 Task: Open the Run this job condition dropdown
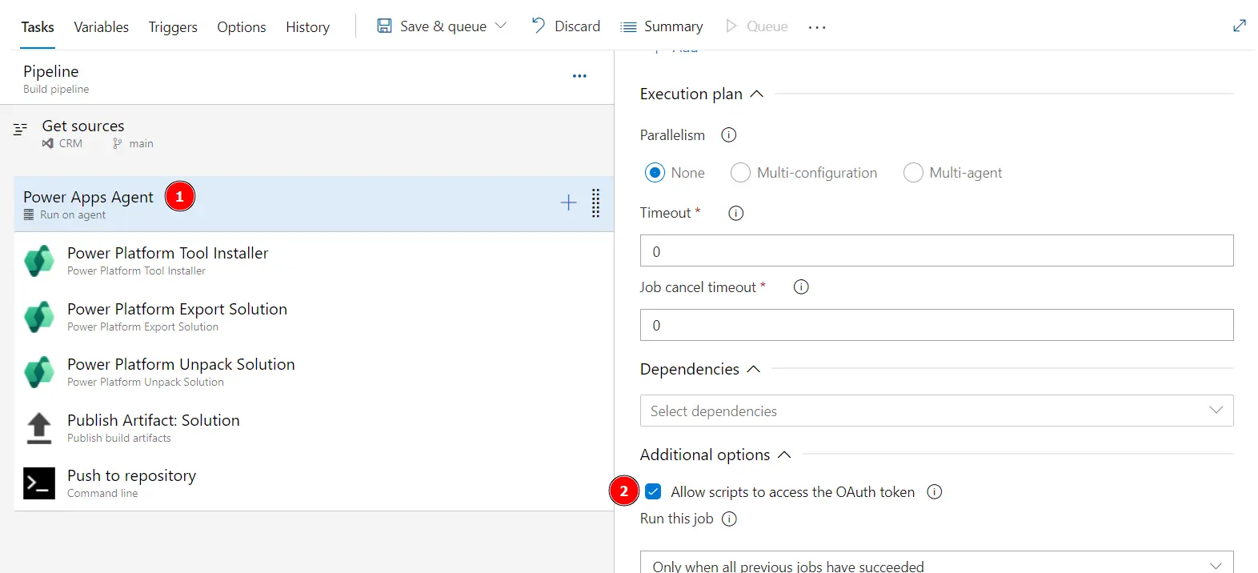coord(936,562)
